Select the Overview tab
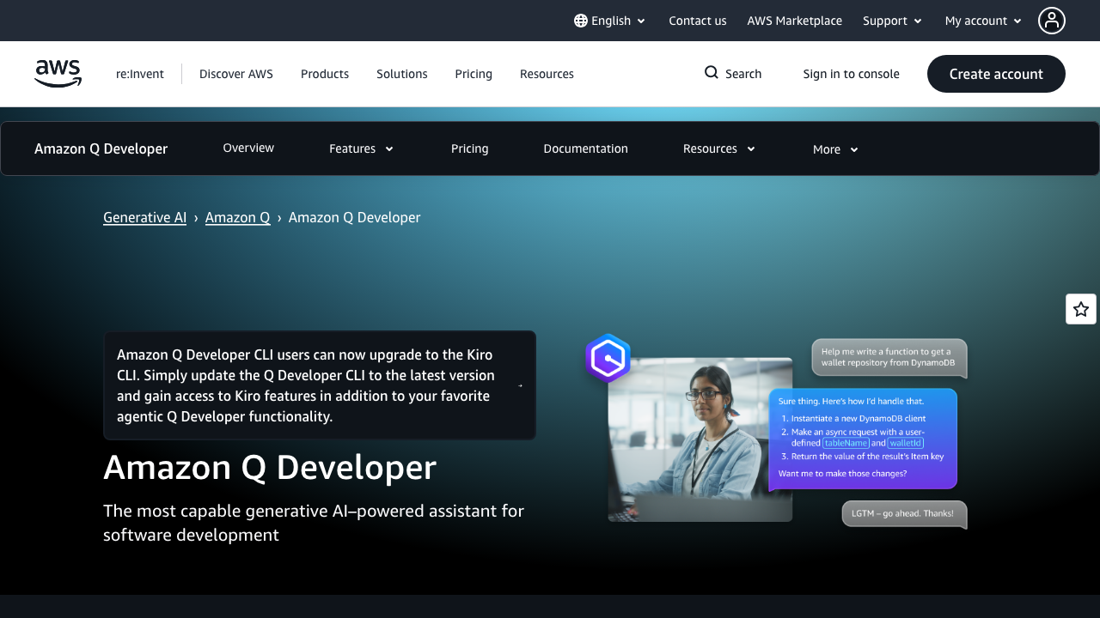This screenshot has height=618, width=1100. point(247,148)
